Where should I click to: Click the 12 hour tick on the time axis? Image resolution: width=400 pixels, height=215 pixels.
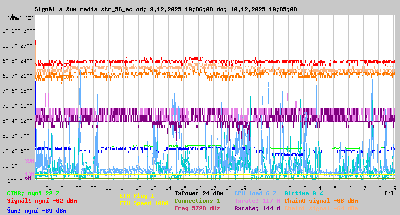pyautogui.click(x=288, y=188)
